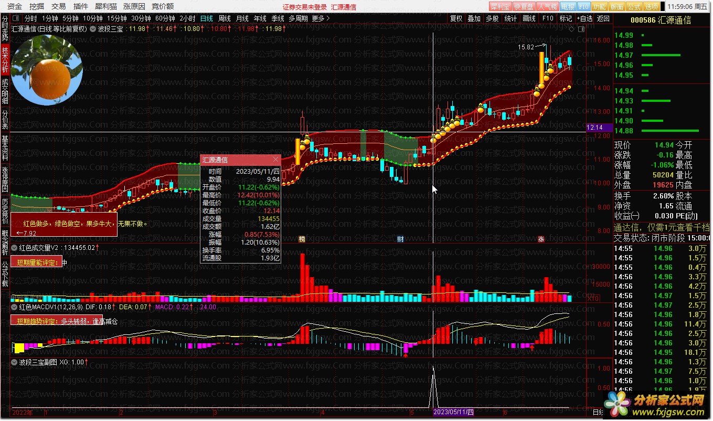Open 技术分析 sidebar tab
Viewport: 713px width, 421px height.
tap(5, 59)
